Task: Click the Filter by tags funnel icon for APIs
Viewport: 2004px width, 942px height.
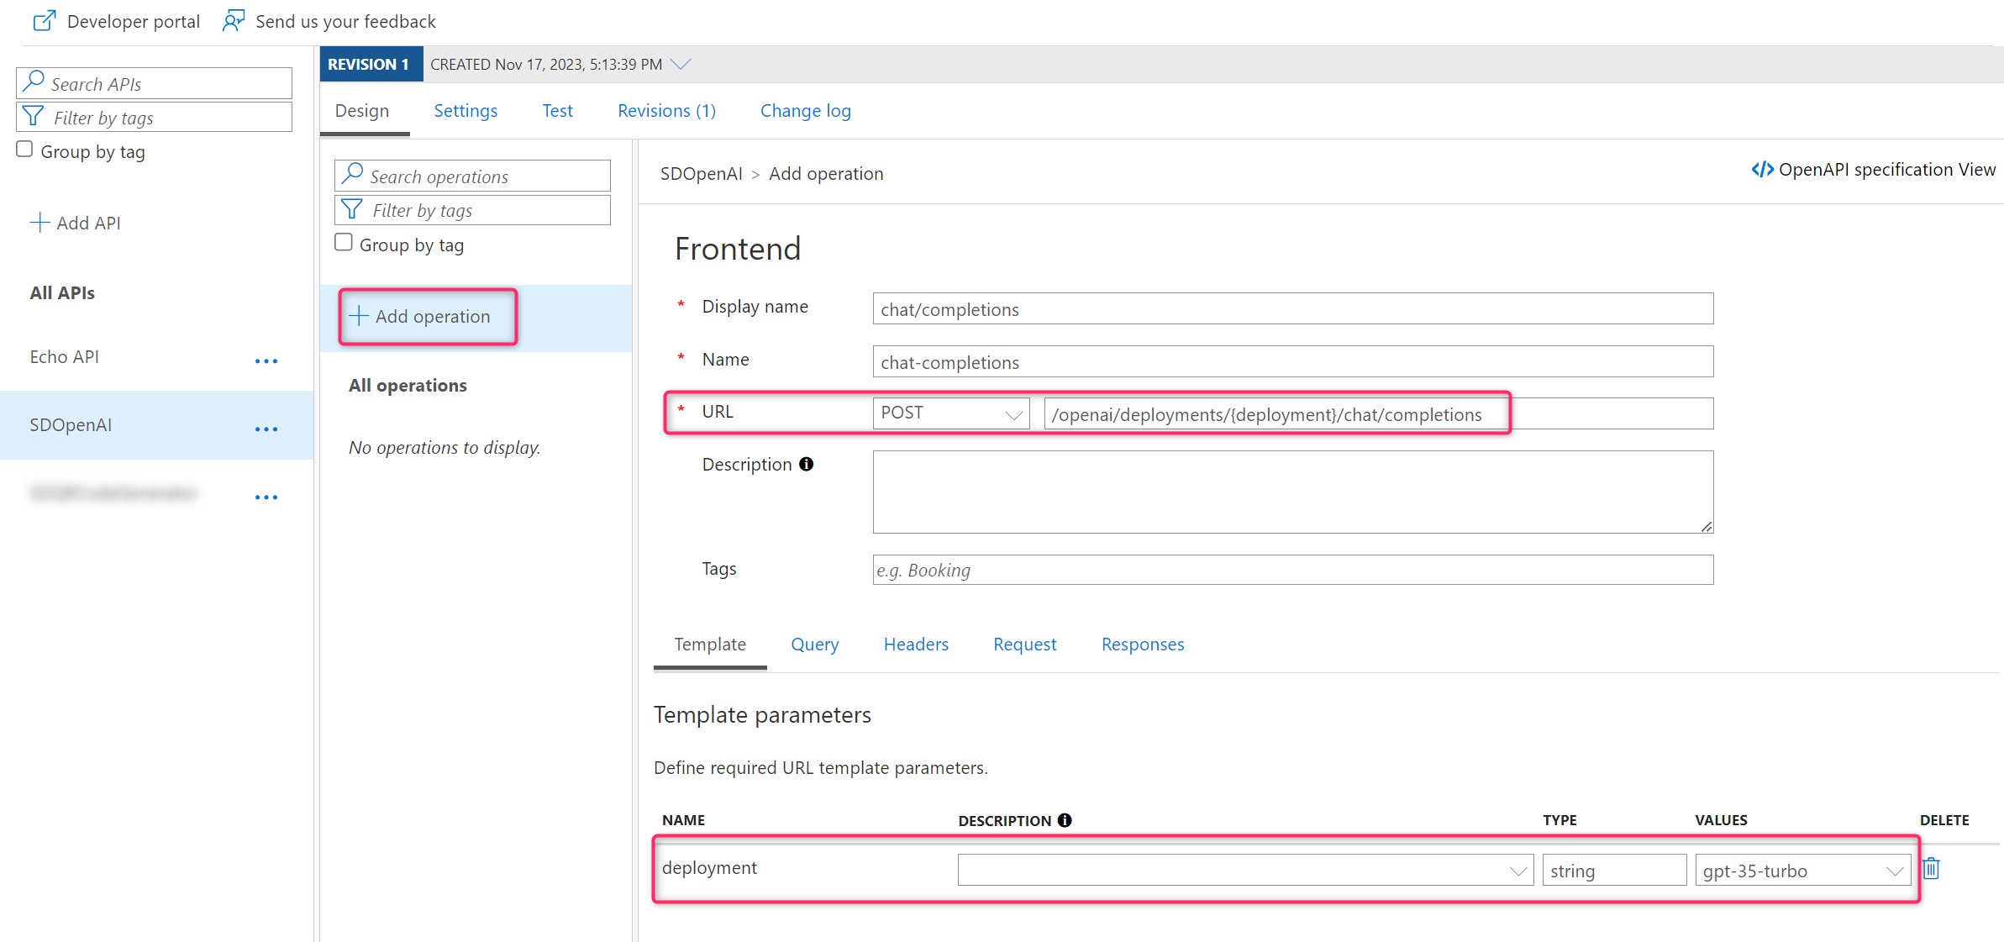Action: 34,117
